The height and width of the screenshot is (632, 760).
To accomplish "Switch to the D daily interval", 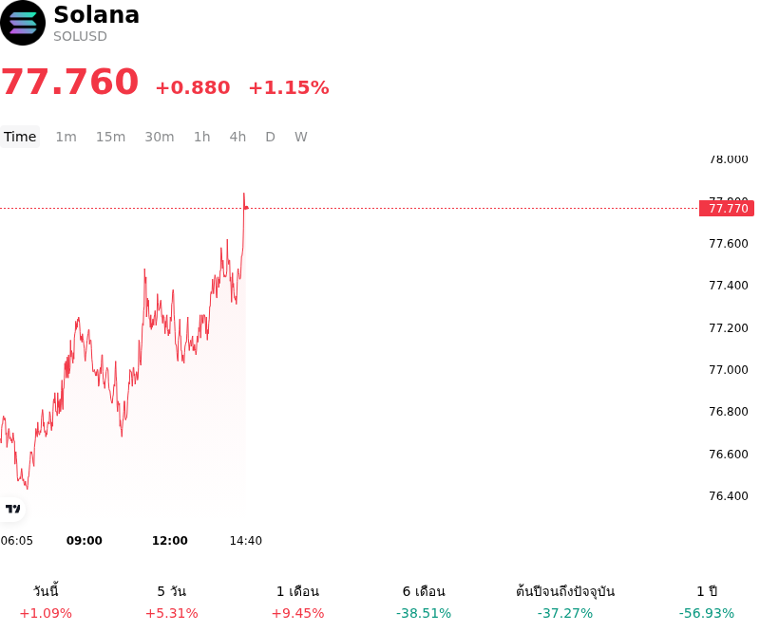I will click(x=271, y=137).
